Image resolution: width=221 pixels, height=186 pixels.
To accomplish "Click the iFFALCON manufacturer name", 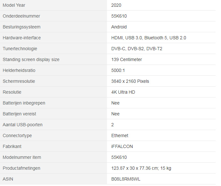I will pyautogui.click(x=122, y=146).
